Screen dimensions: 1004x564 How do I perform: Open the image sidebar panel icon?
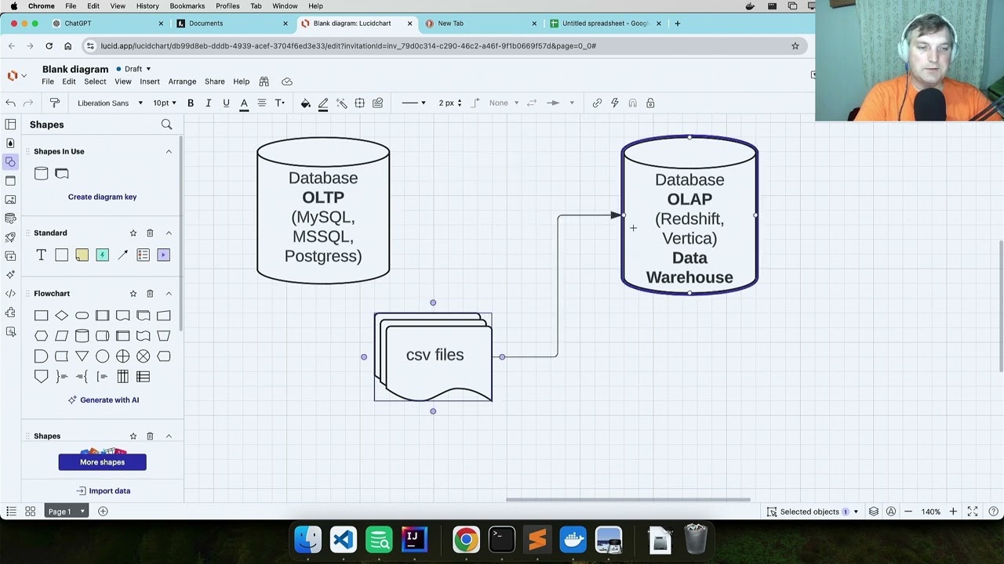click(10, 200)
